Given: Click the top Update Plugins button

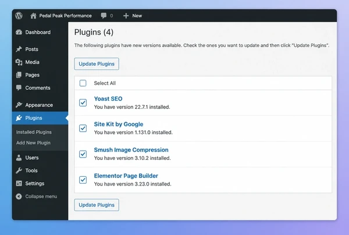Looking at the screenshot, I should click(97, 64).
